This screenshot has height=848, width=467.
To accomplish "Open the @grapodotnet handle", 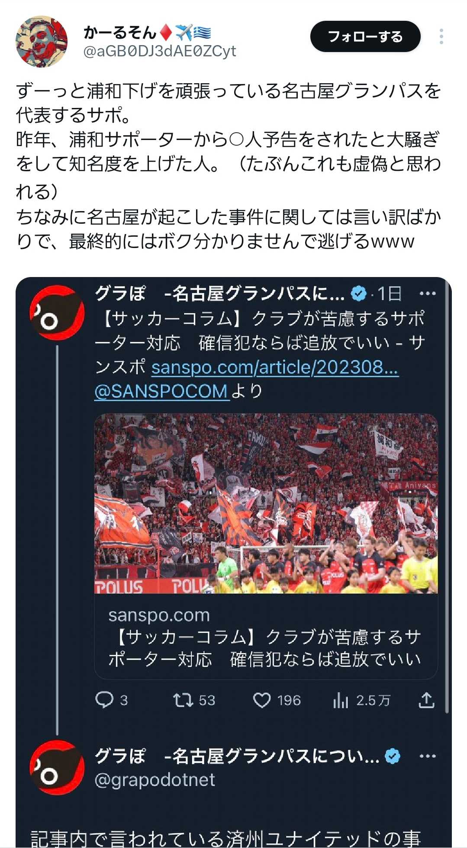I will pyautogui.click(x=155, y=780).
